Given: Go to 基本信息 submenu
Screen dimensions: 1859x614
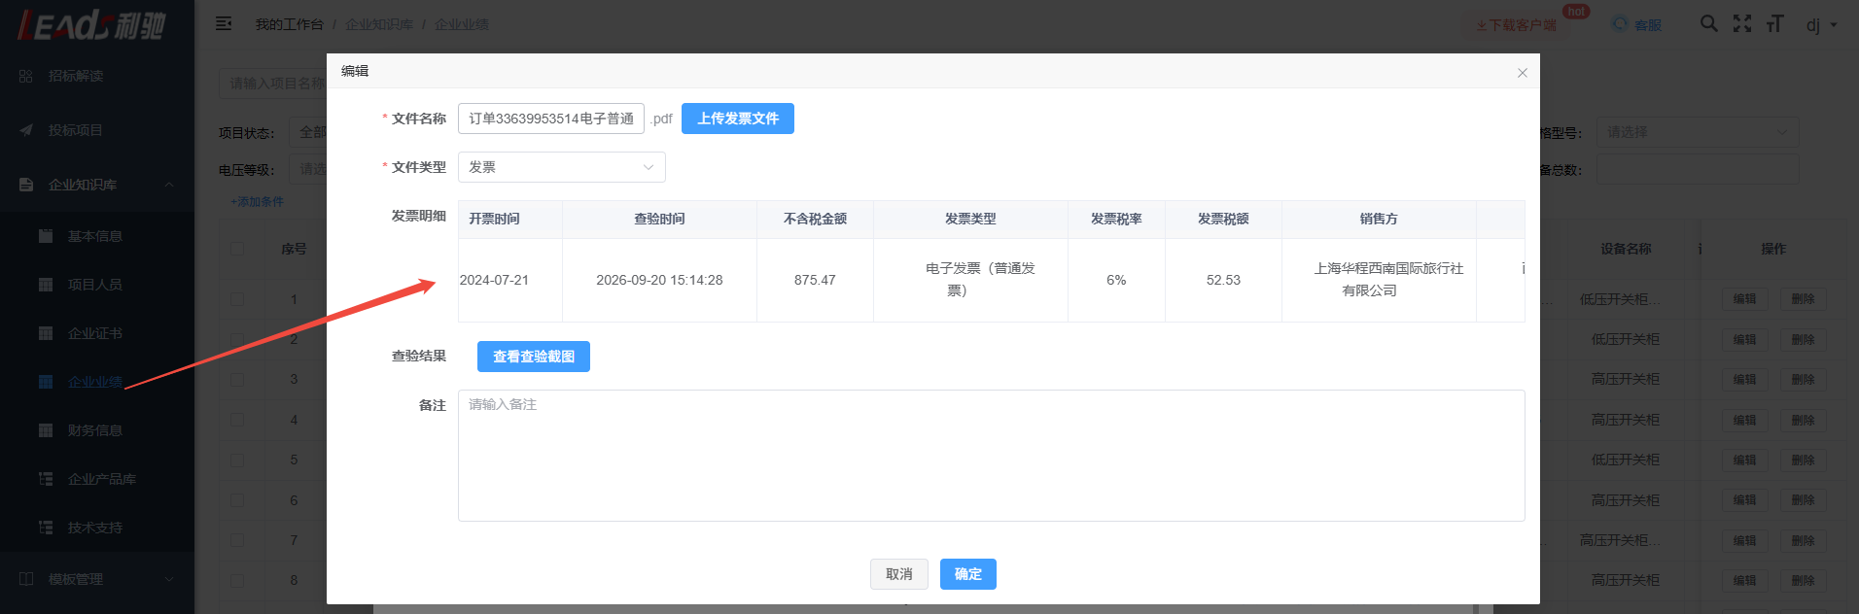Looking at the screenshot, I should tap(95, 236).
